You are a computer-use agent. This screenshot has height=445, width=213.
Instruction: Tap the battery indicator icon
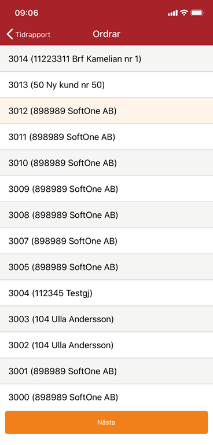(197, 13)
